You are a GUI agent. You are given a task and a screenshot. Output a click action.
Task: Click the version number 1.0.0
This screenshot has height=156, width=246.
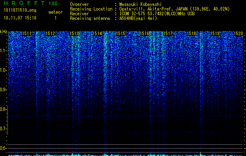[53, 3]
